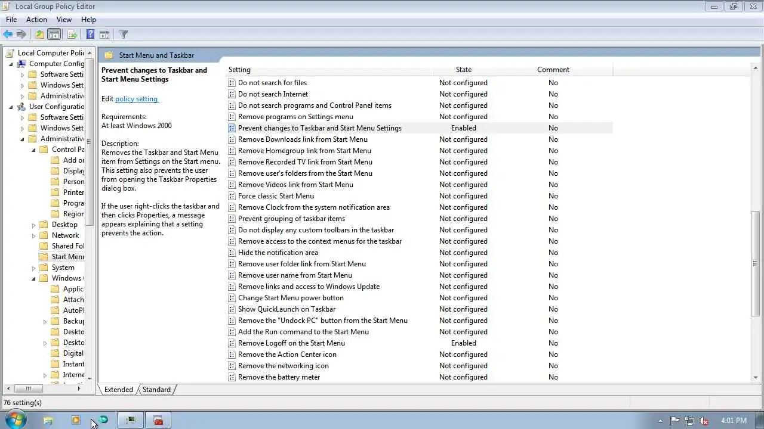Go up one level with folder-arrow icon
The width and height of the screenshot is (764, 429).
click(39, 35)
